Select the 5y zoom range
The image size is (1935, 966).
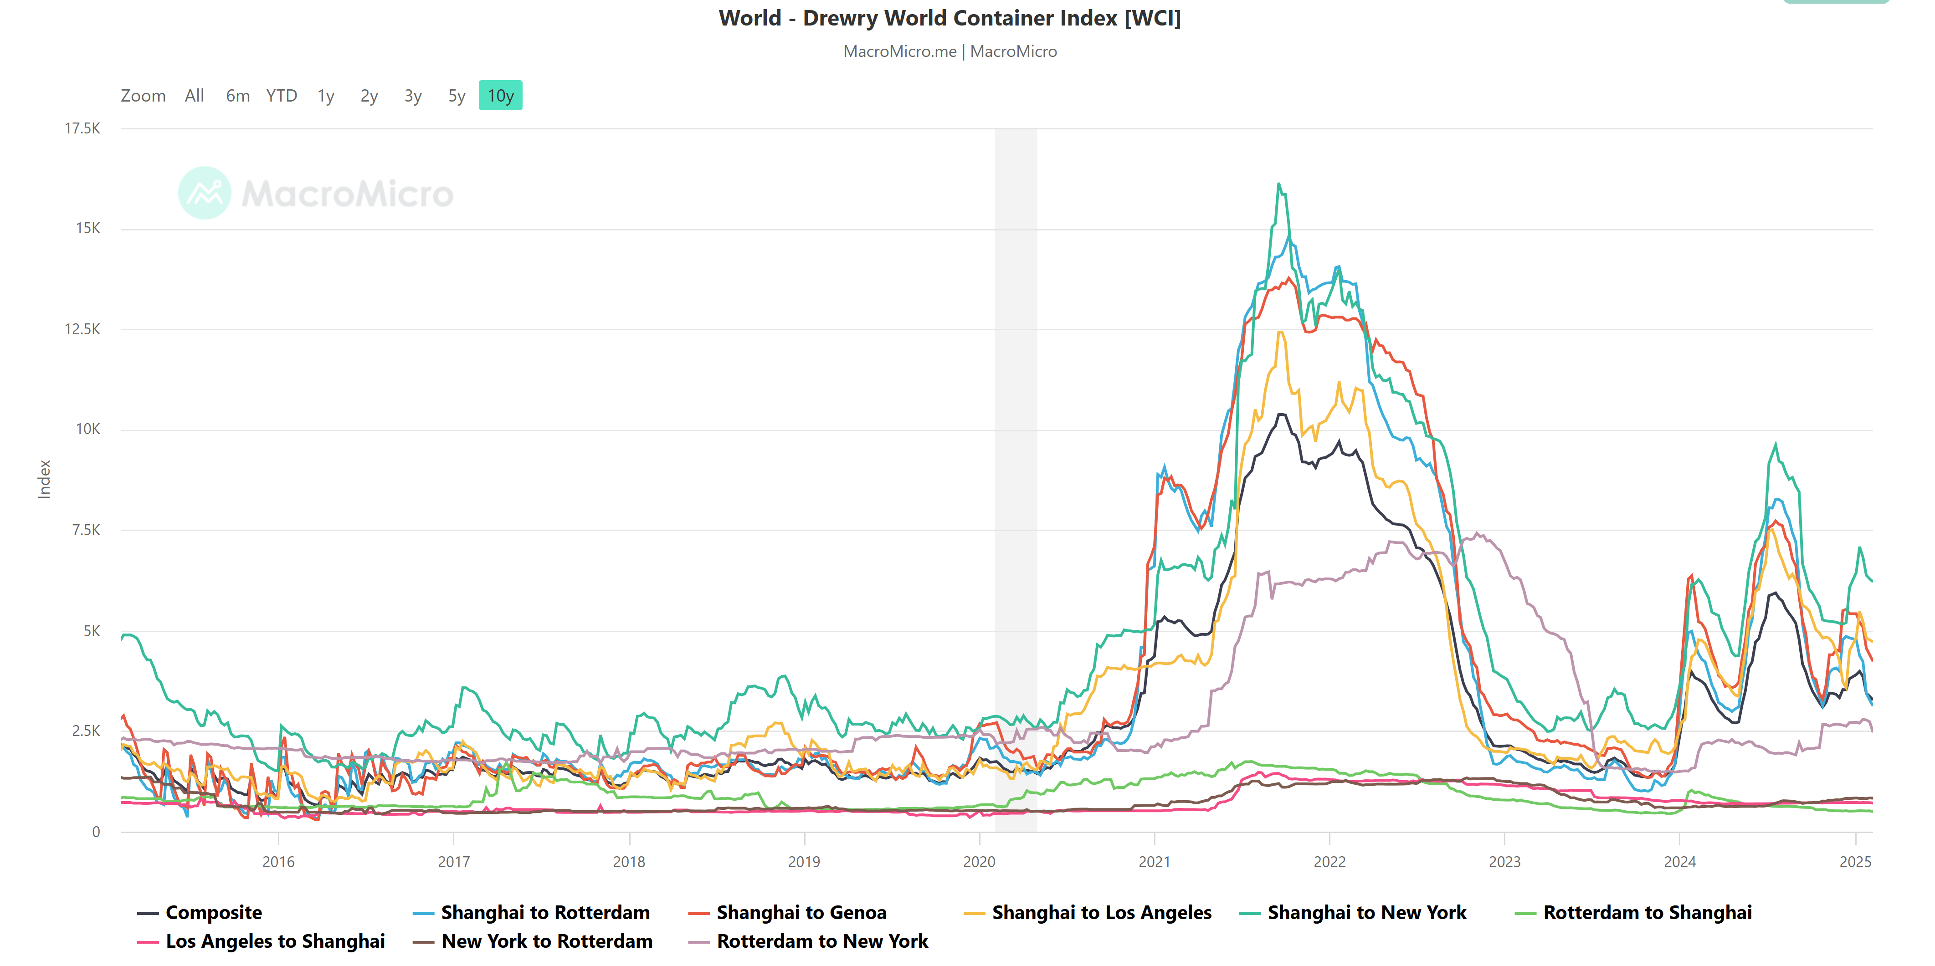click(457, 95)
